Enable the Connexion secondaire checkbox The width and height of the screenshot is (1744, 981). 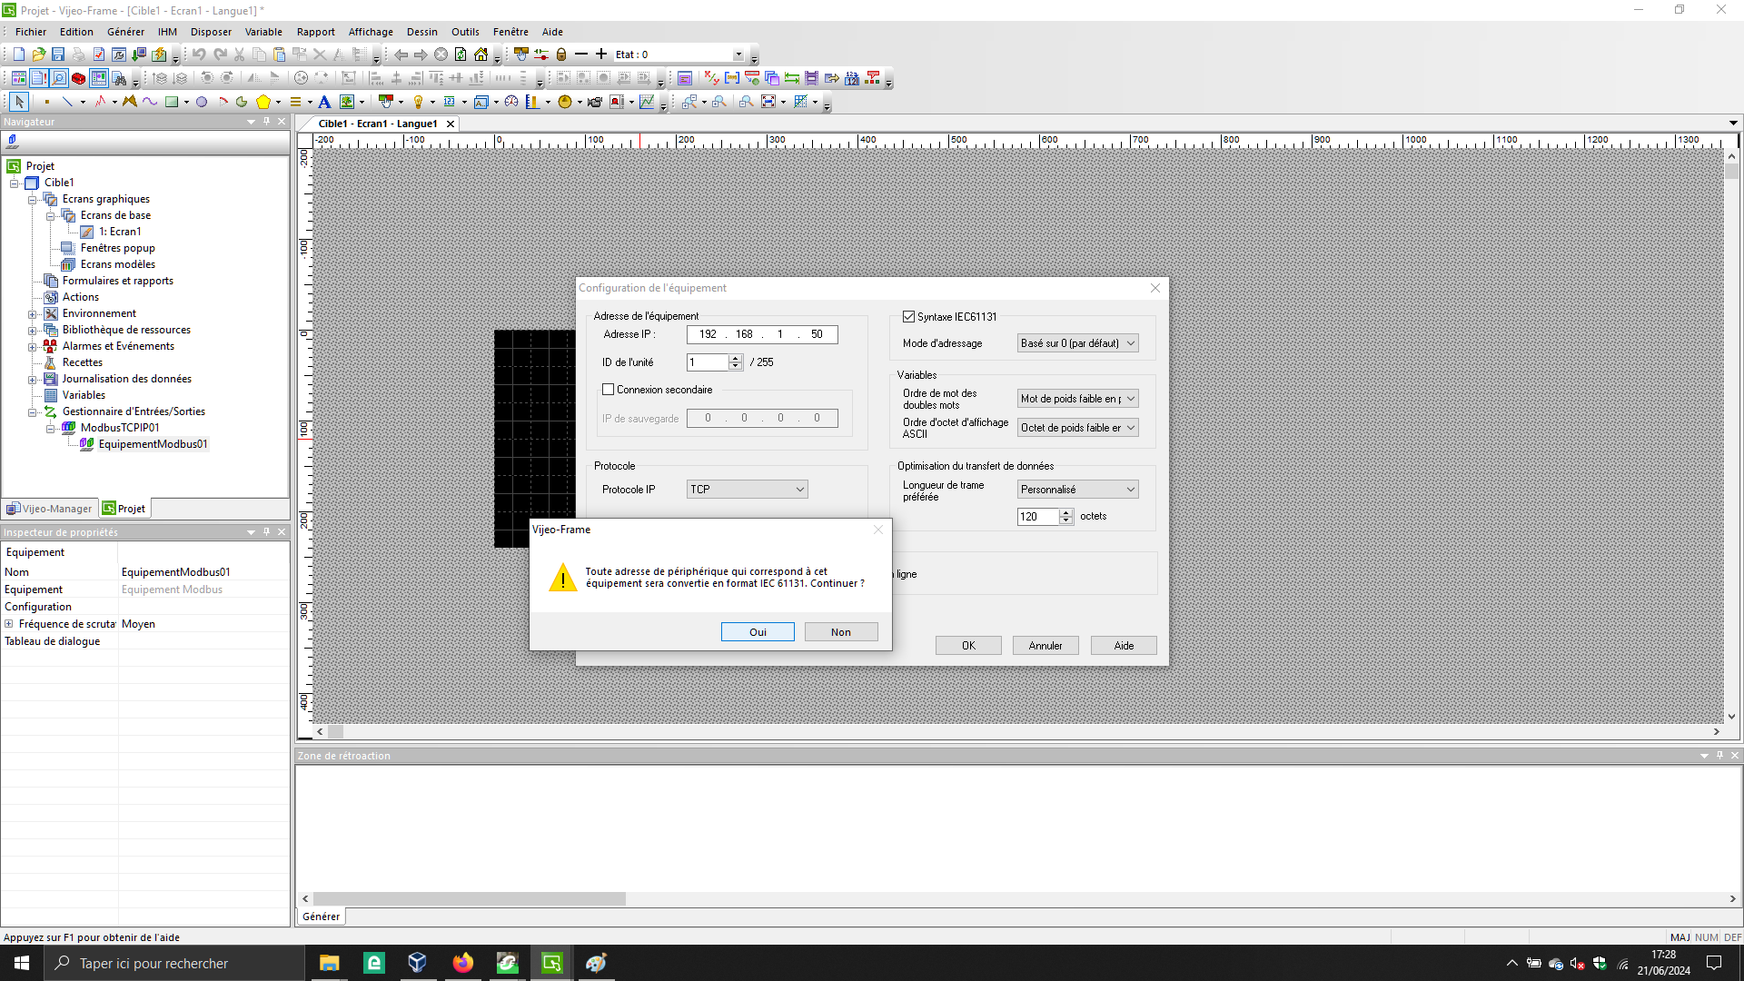coord(609,390)
